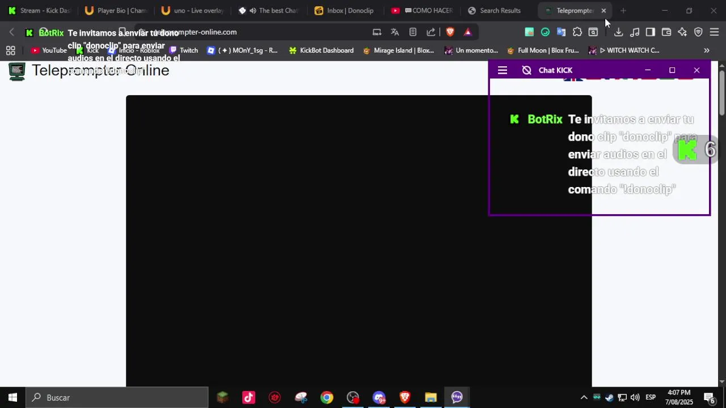Switch to the Inbox Donoclip tab
This screenshot has width=726, height=408.
pyautogui.click(x=346, y=11)
